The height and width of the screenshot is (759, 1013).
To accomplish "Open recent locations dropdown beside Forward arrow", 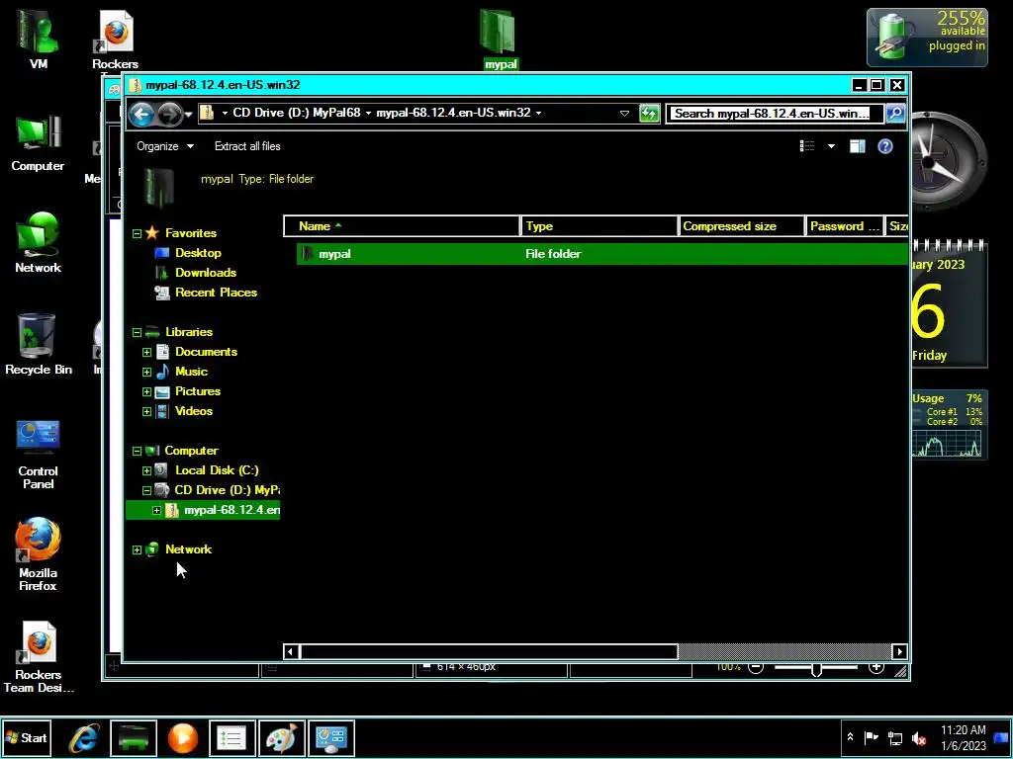I will click(x=188, y=115).
